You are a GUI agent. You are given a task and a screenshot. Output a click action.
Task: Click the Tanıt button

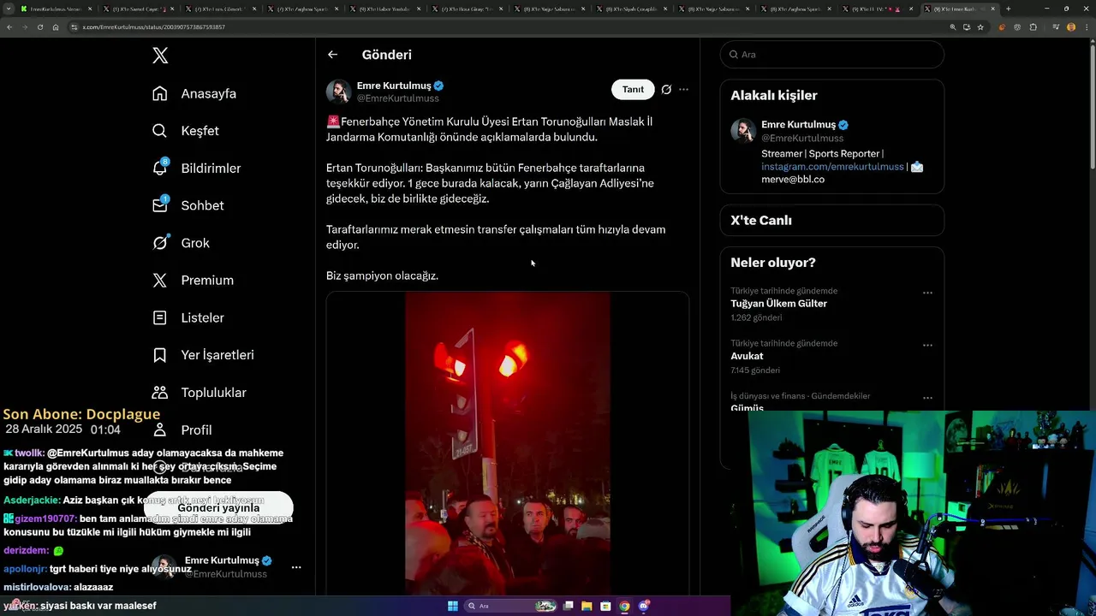click(633, 89)
